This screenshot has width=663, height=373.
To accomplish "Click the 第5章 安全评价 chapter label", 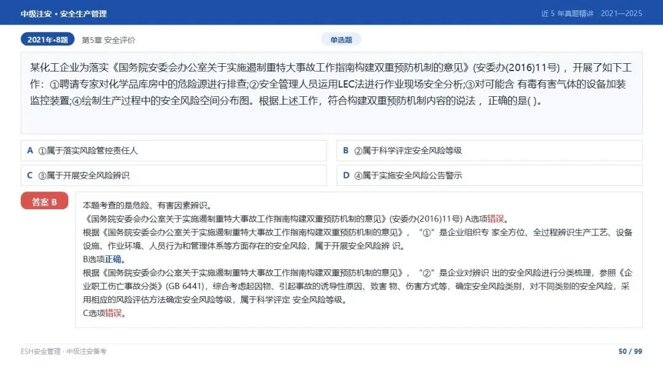I will point(108,40).
